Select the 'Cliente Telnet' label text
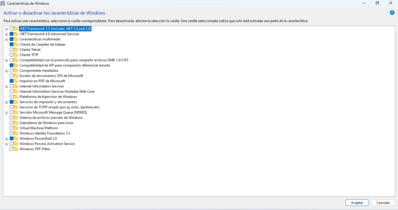398x210 pixels. pos(30,50)
